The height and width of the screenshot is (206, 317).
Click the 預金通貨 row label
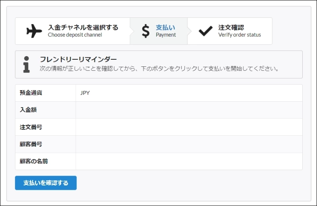[31, 93]
